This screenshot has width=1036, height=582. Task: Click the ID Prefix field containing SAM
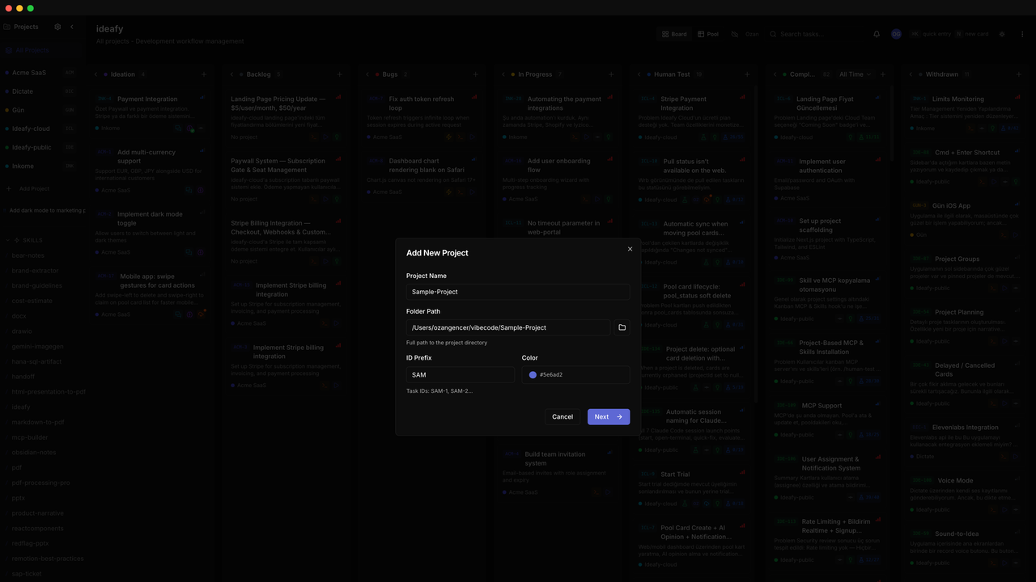(460, 375)
